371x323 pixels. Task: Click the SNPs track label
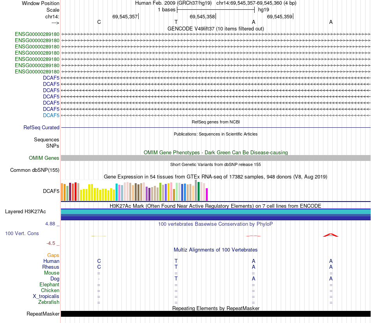[x=53, y=146]
